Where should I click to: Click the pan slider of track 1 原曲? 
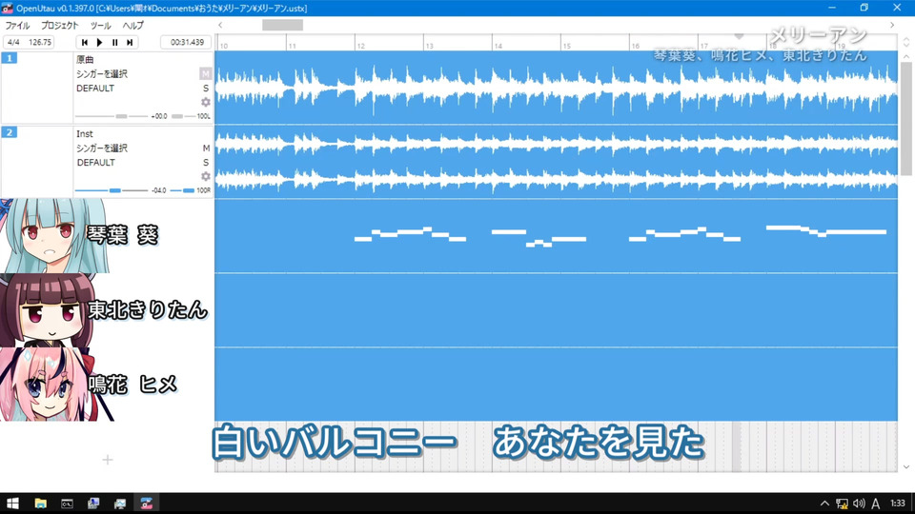183,116
